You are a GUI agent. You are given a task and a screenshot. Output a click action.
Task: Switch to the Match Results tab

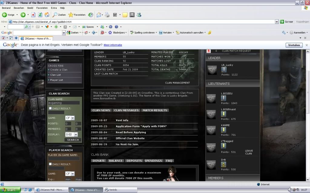pos(155,110)
